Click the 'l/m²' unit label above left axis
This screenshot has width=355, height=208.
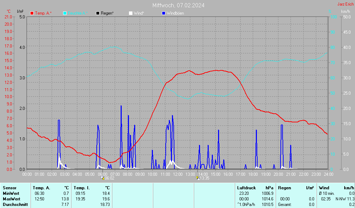(x=20, y=11)
